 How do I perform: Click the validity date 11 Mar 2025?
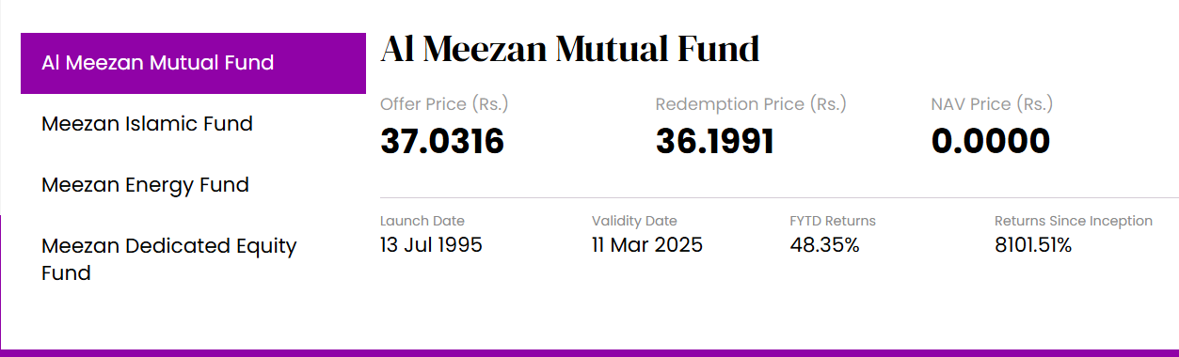click(x=647, y=245)
